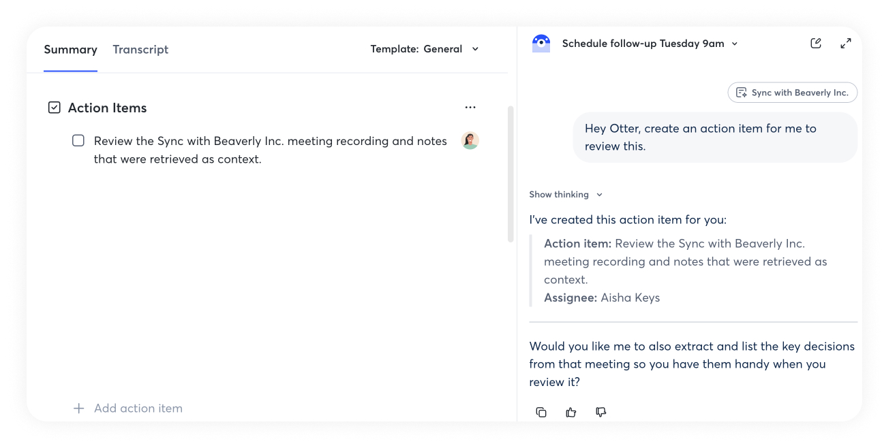Expand Show thinking section
Image resolution: width=882 pixels, height=448 pixels.
point(566,195)
